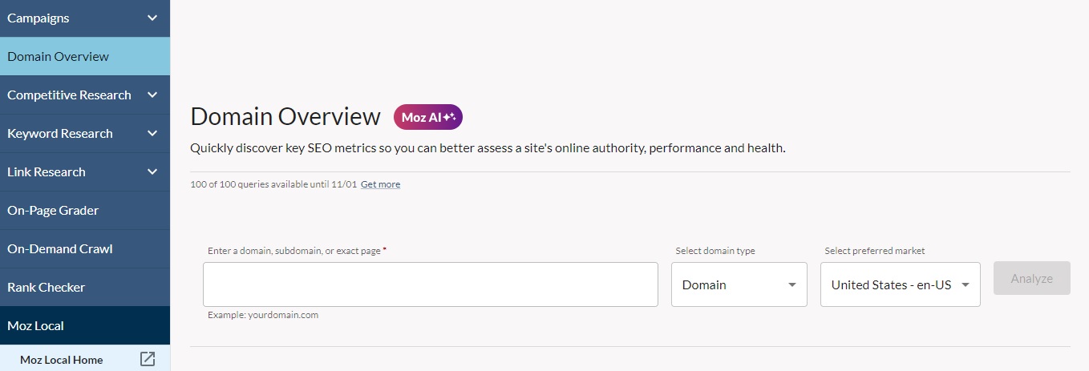Expand the Keyword Research chevron
This screenshot has width=1089, height=371.
[152, 133]
